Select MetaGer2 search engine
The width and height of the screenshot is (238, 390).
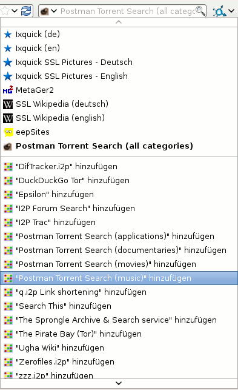click(119, 90)
